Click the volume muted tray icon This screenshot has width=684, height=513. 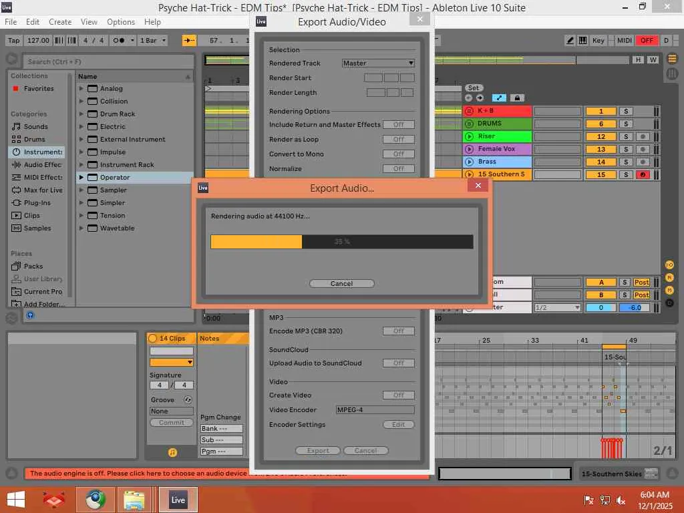coord(621,500)
